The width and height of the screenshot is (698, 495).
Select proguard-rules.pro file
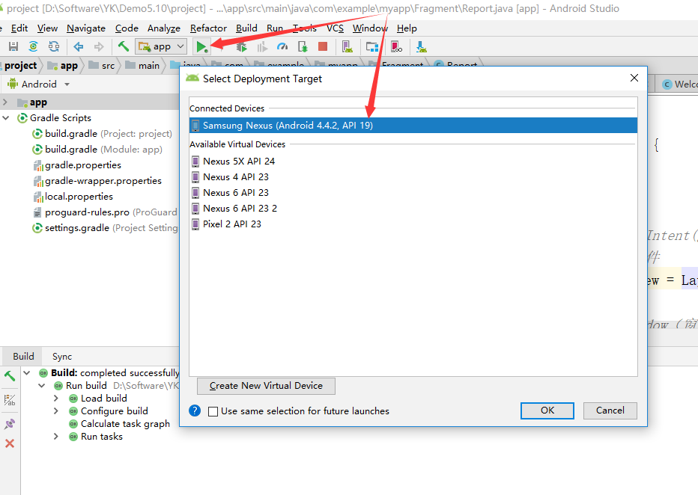tap(105, 212)
